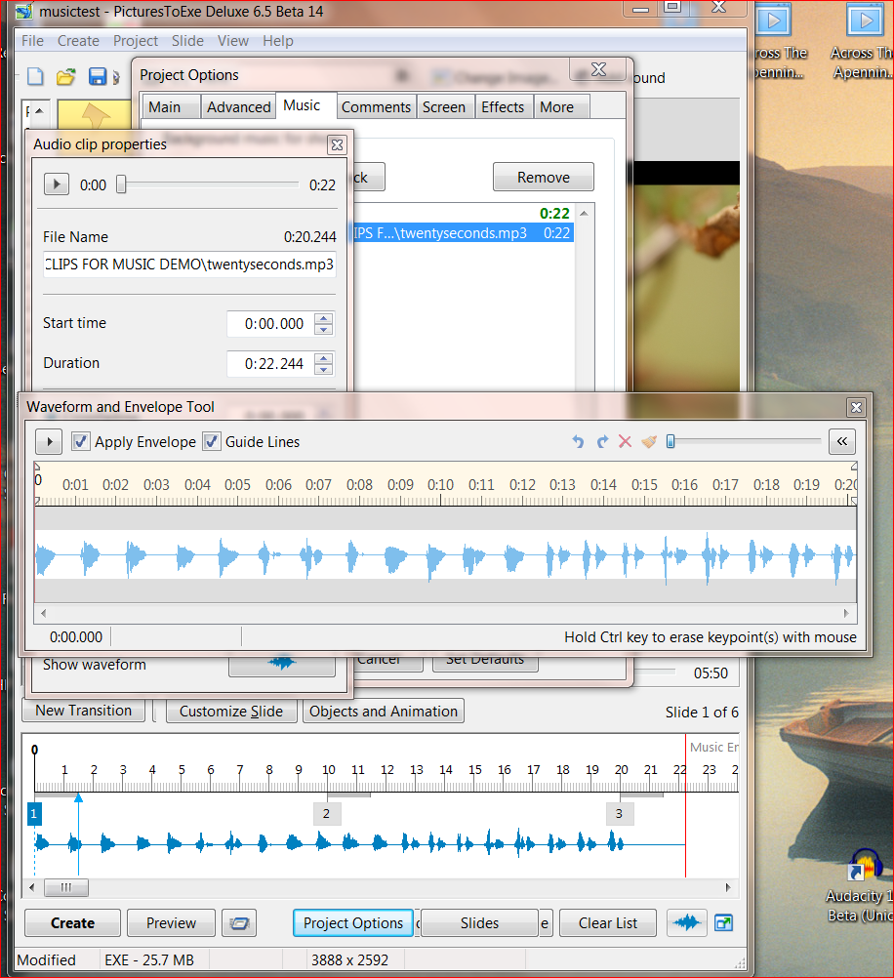Image resolution: width=894 pixels, height=978 pixels.
Task: Click the save project floppy disk icon
Action: (x=98, y=77)
